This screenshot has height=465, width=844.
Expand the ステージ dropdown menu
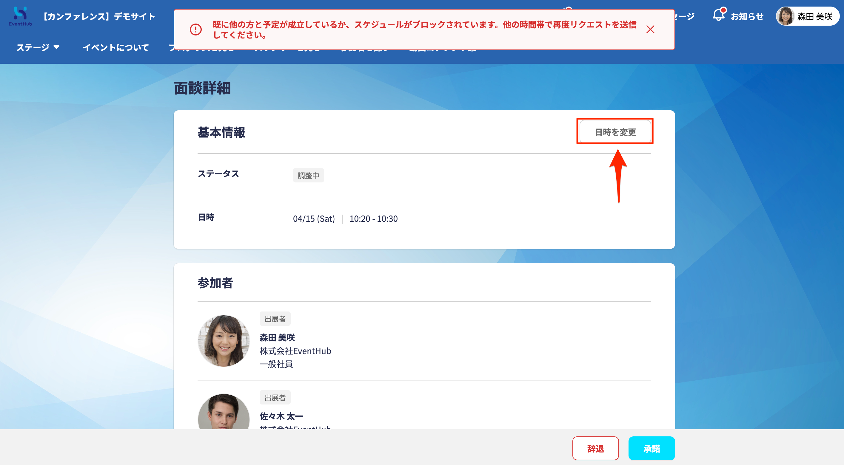(x=38, y=47)
